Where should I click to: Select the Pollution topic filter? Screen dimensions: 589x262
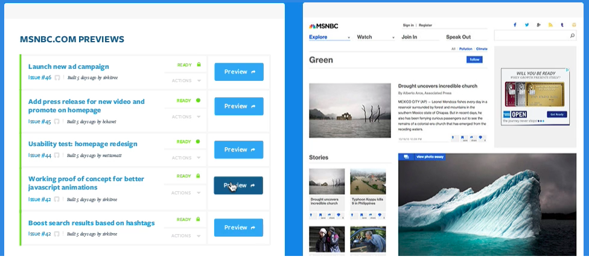point(466,49)
